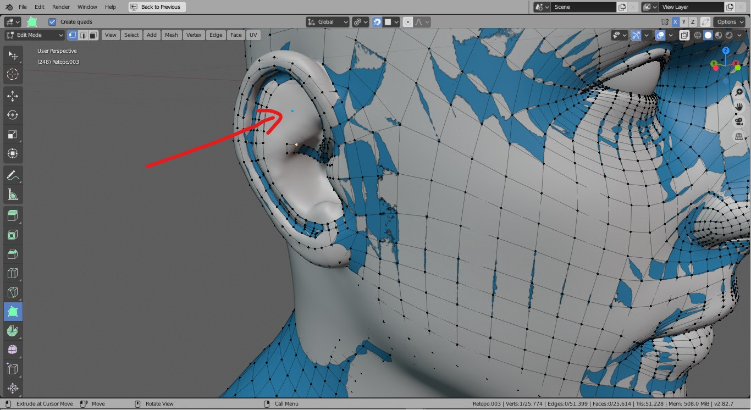751x410 pixels.
Task: Select the Inset Faces tool
Action: (13, 235)
